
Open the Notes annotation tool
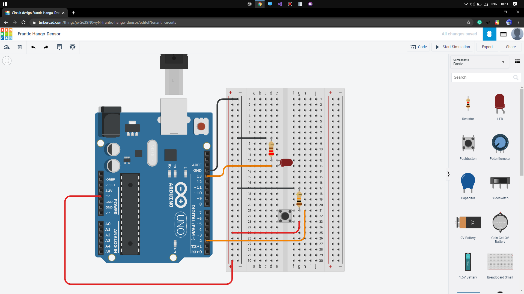point(59,47)
